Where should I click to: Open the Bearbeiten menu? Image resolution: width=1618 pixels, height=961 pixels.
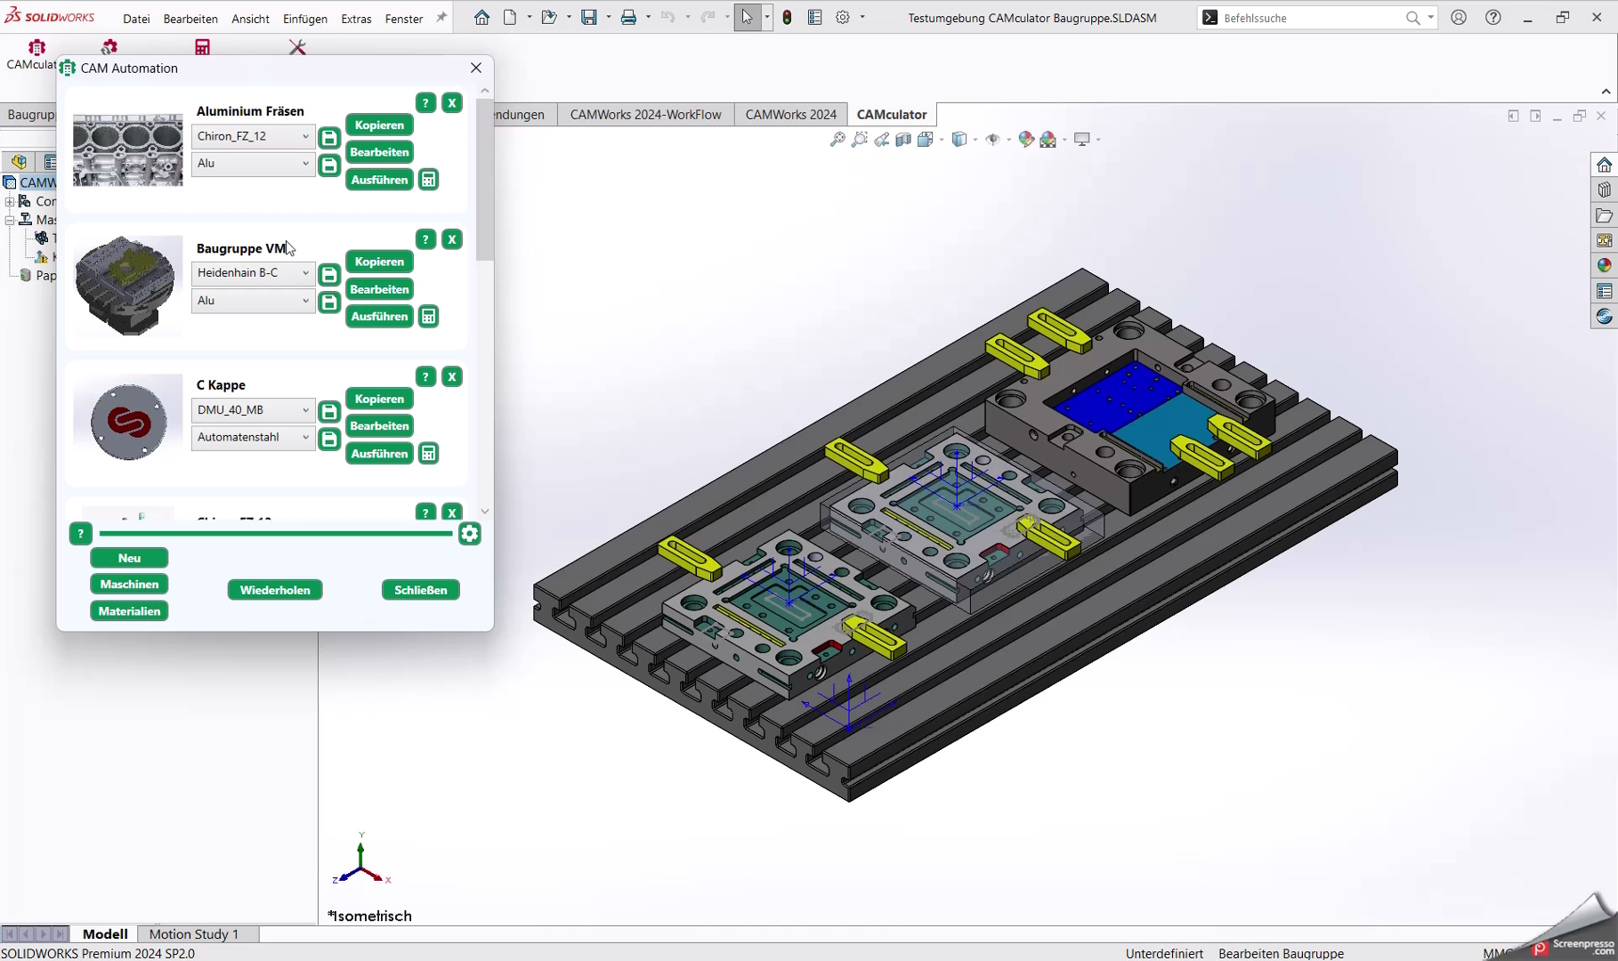pyautogui.click(x=190, y=19)
